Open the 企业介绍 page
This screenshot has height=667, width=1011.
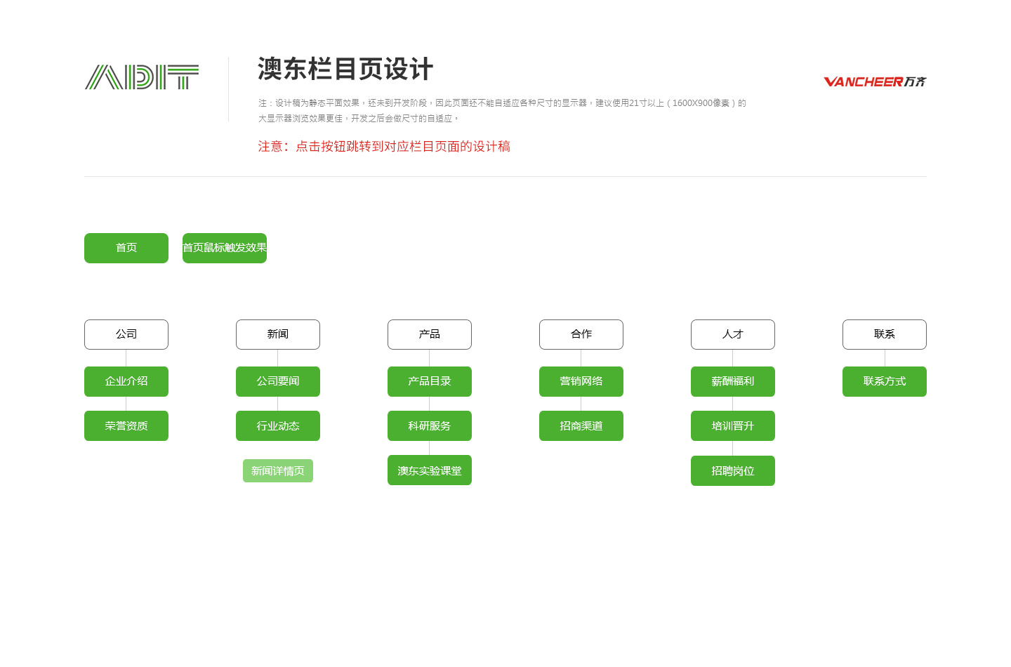pos(126,381)
